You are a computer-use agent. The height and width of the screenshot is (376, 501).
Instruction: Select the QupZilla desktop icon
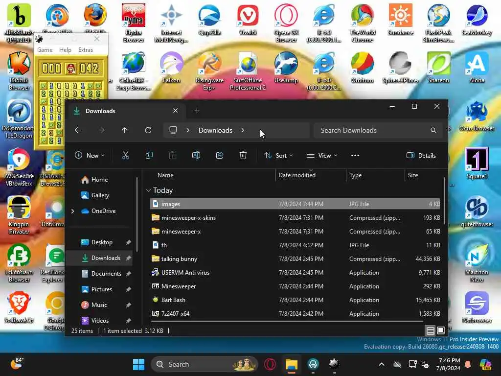[209, 20]
